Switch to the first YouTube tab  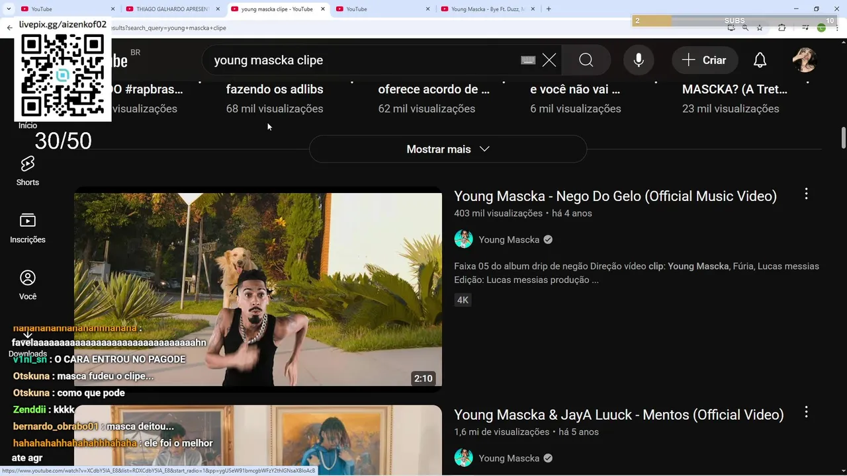(66, 9)
